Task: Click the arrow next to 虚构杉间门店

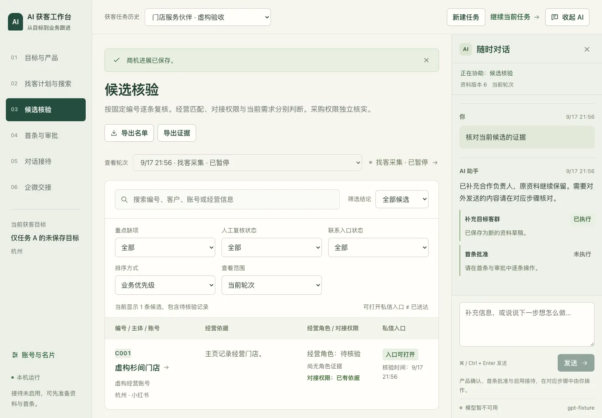Action: coord(166,367)
